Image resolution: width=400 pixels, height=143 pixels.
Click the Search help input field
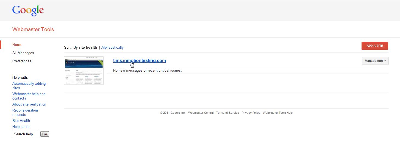coord(26,134)
